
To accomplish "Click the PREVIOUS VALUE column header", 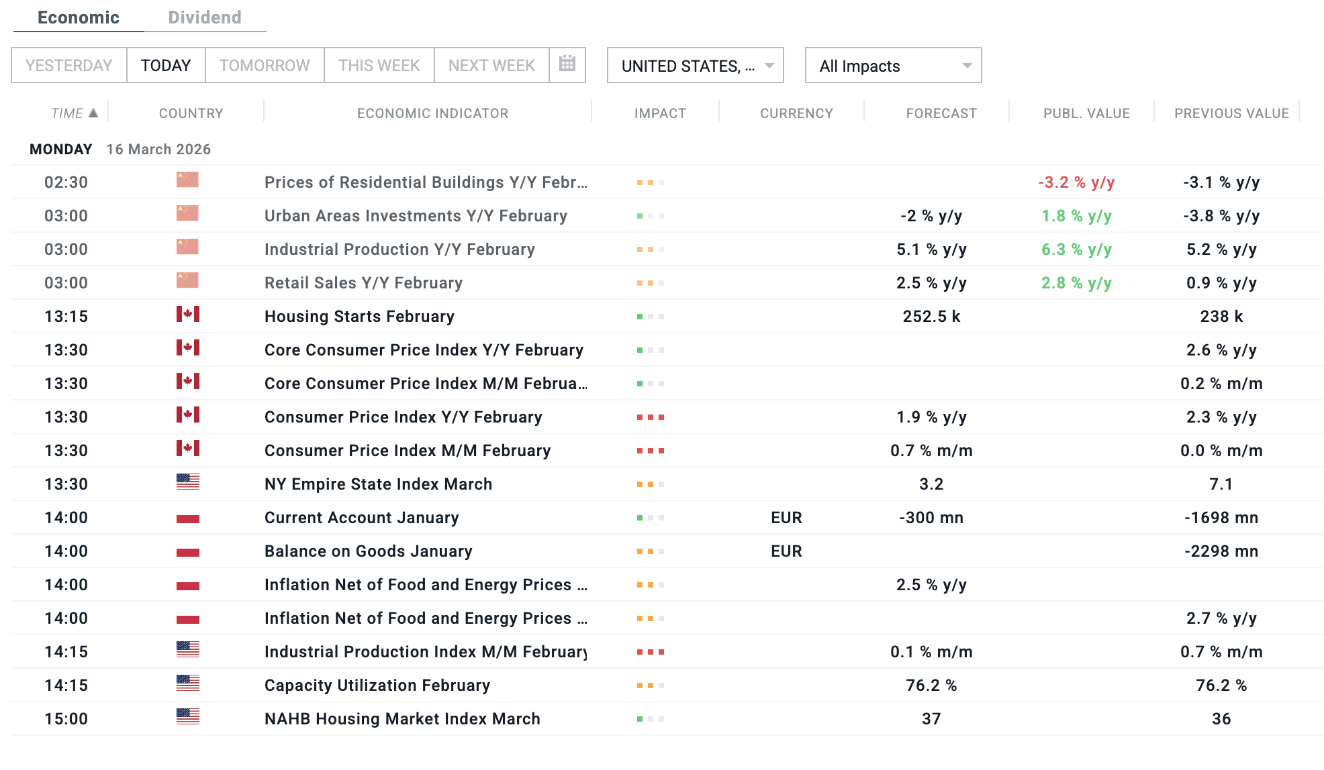I will (1231, 113).
